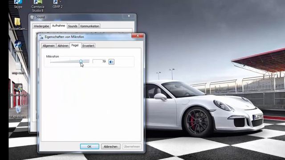Viewport: 285px width, 160px height.
Task: Select the RocketGam... folder on desktop
Action: 18,24
